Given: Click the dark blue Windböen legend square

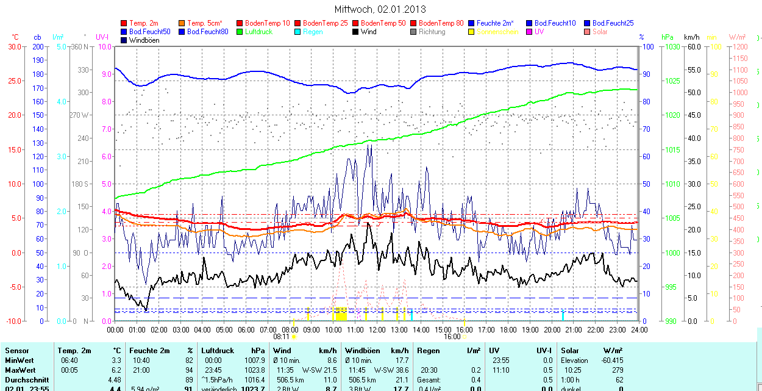Looking at the screenshot, I should tap(124, 40).
